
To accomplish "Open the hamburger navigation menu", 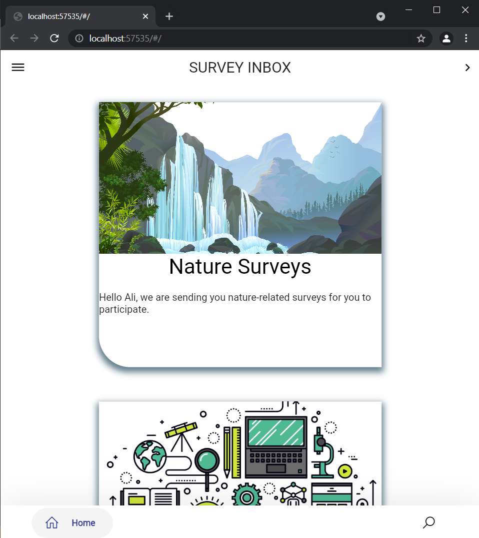I will pyautogui.click(x=18, y=67).
